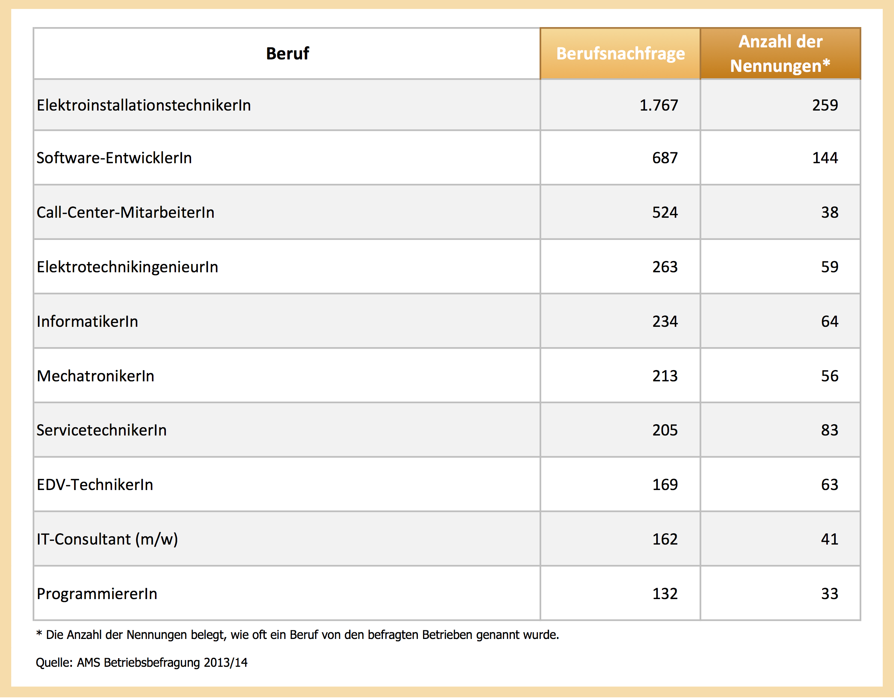The height and width of the screenshot is (698, 894).
Task: Click the ElektrotechnikingenieurIn cell
Action: tap(127, 267)
